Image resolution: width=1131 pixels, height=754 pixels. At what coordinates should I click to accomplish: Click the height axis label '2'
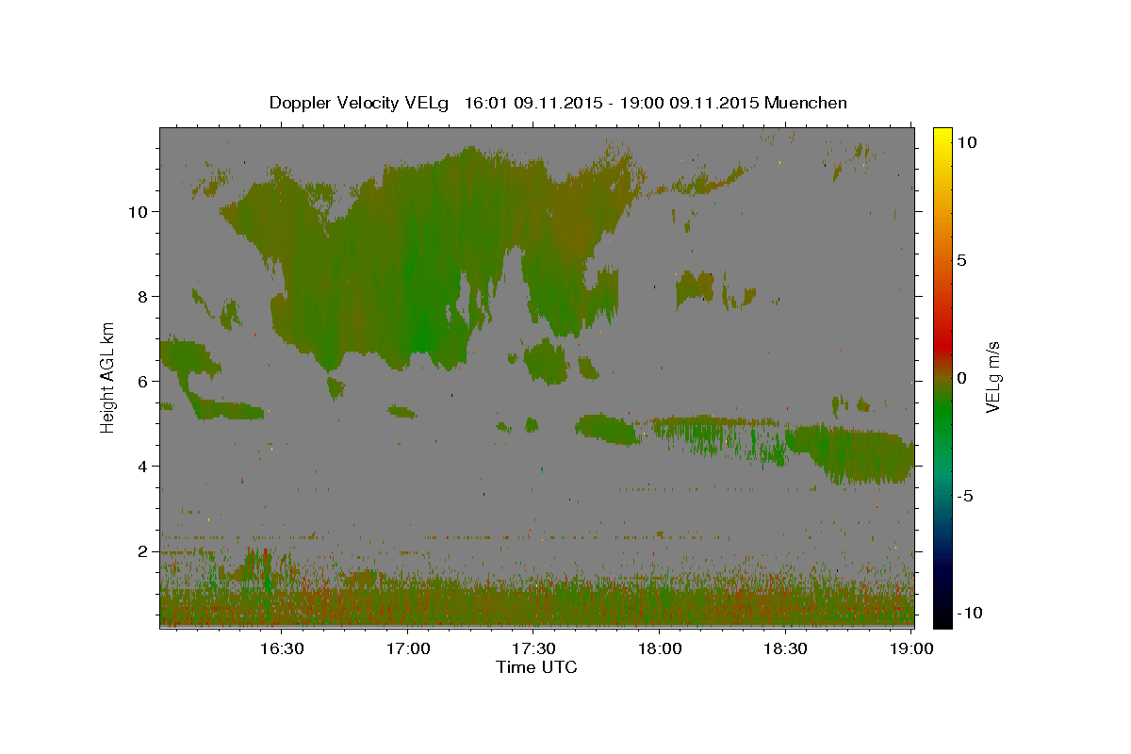tap(142, 551)
